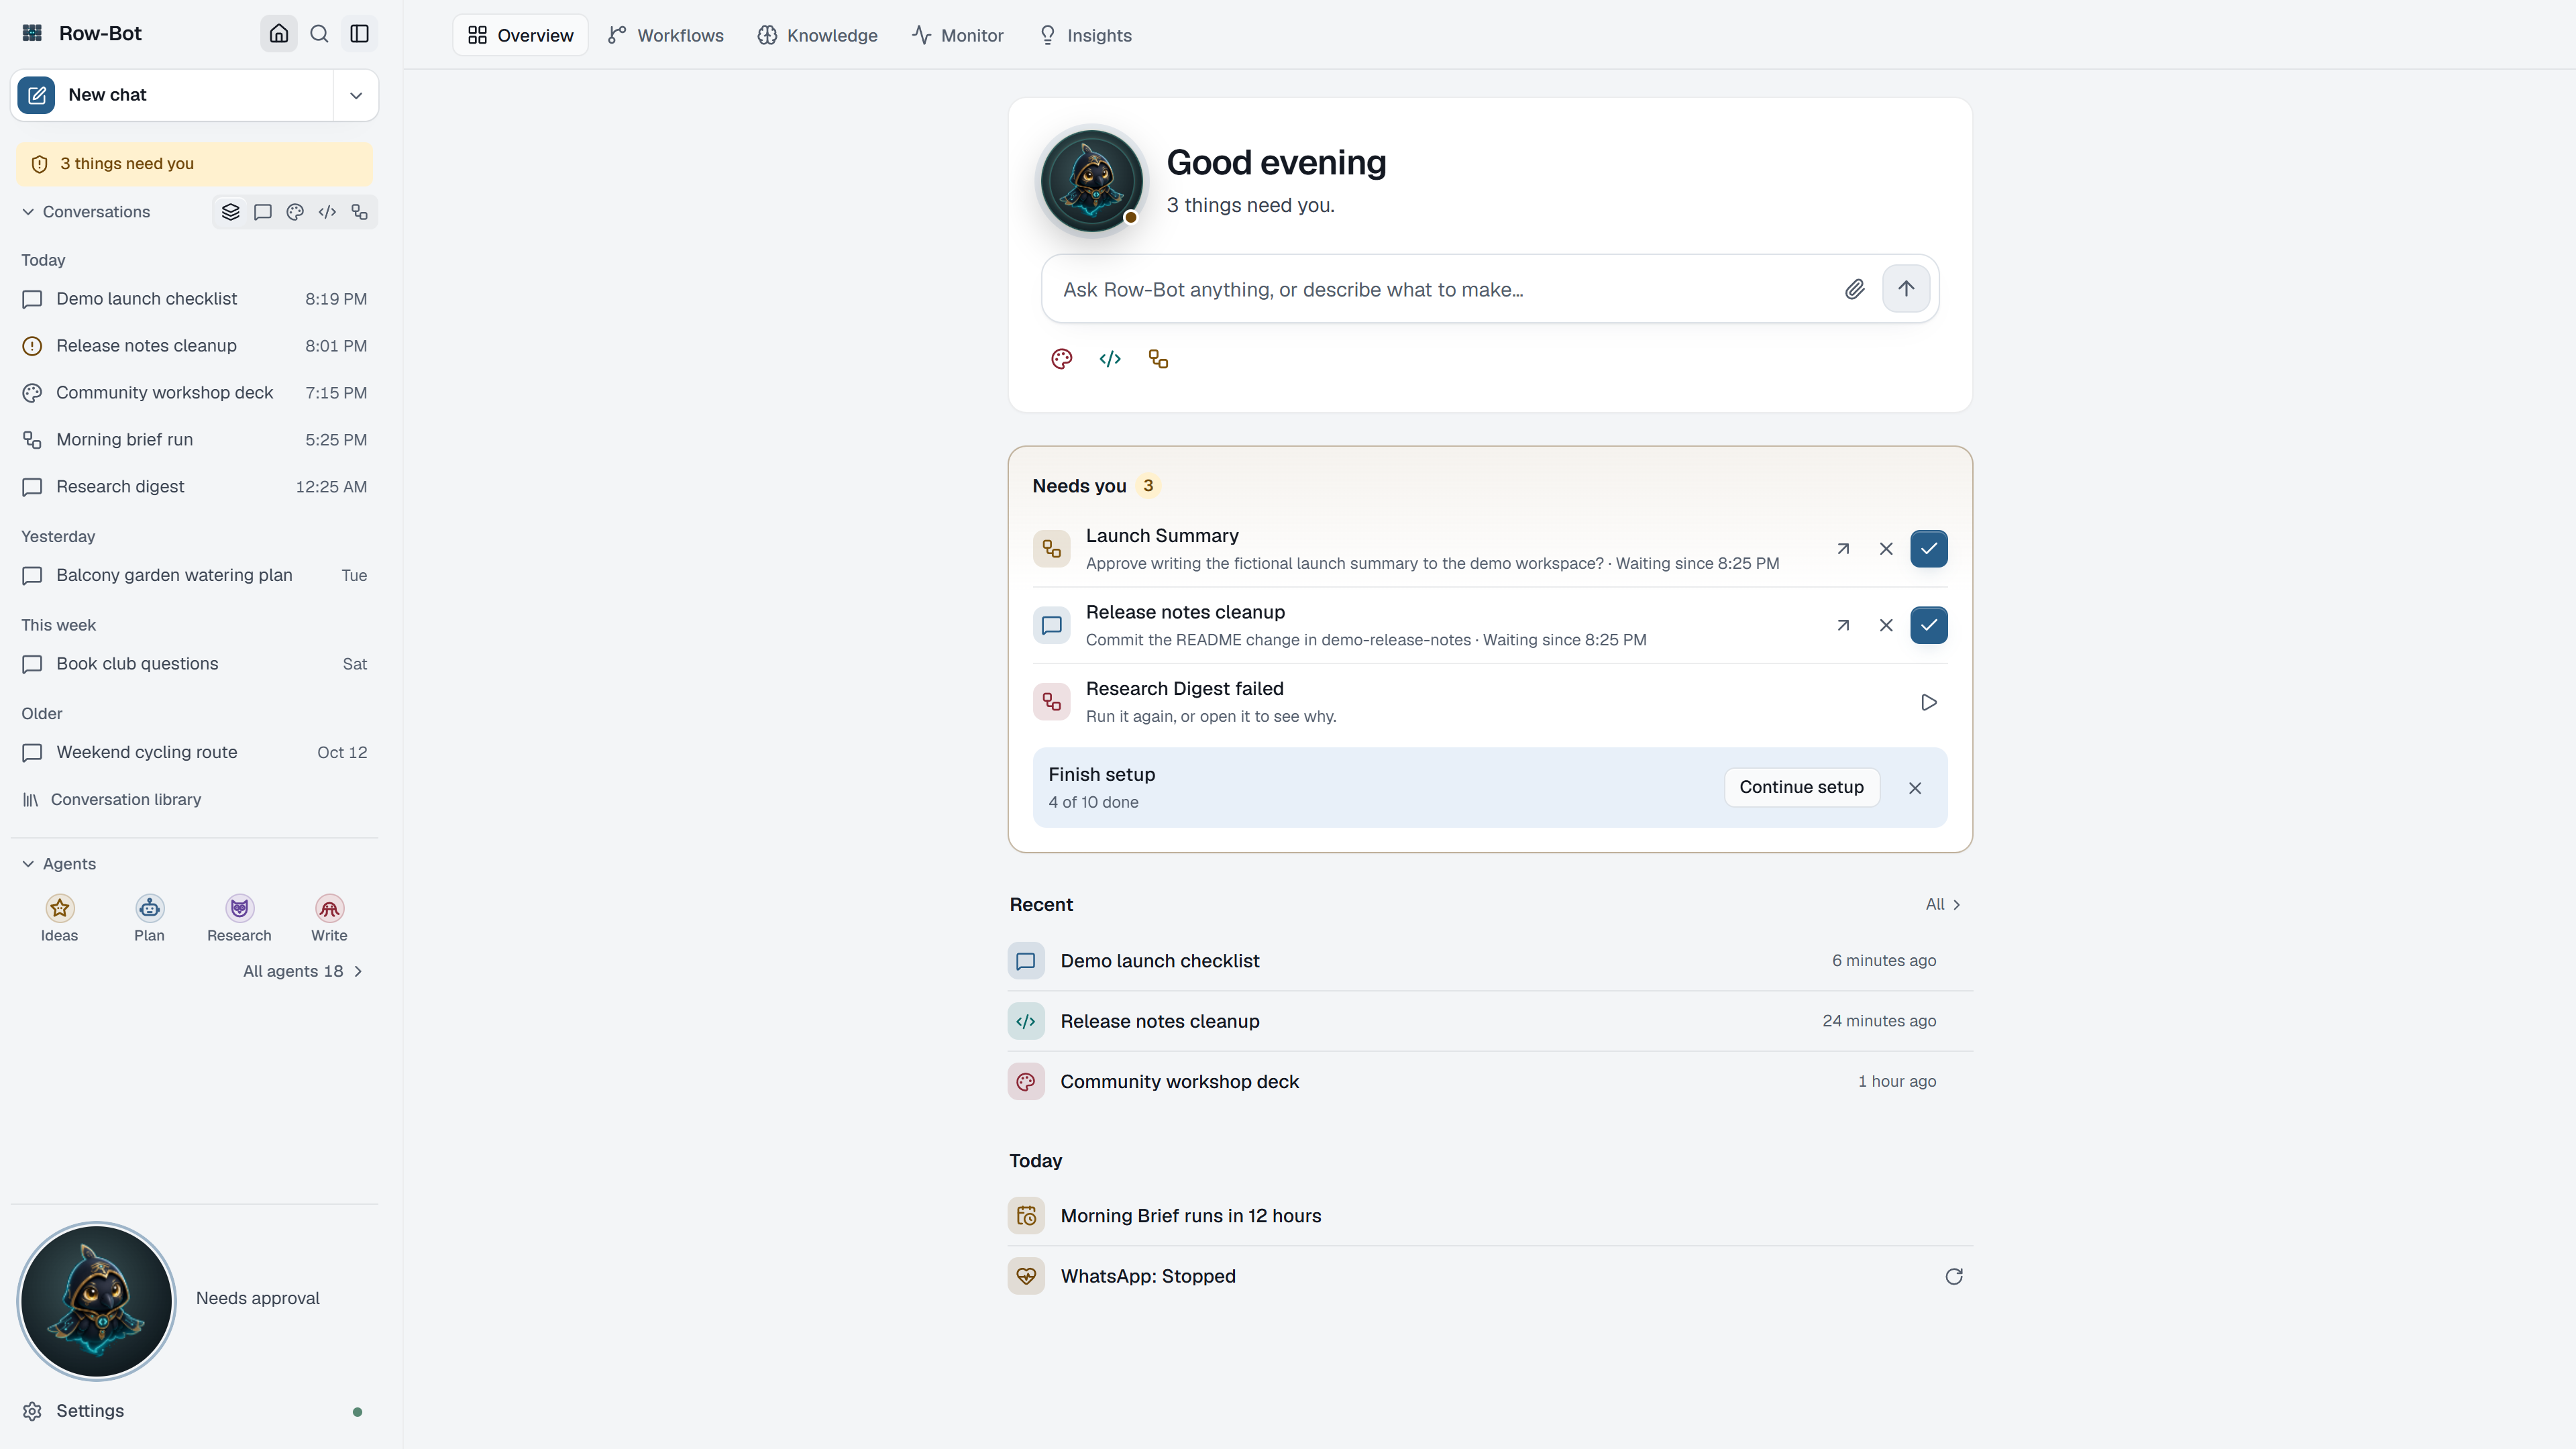2576x1449 pixels.
Task: Open Launch Summary in new view arrow
Action: (1843, 549)
